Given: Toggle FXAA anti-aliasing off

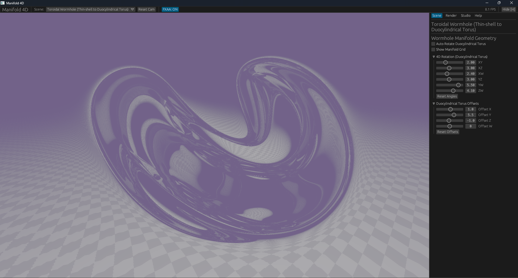Looking at the screenshot, I should tap(170, 9).
